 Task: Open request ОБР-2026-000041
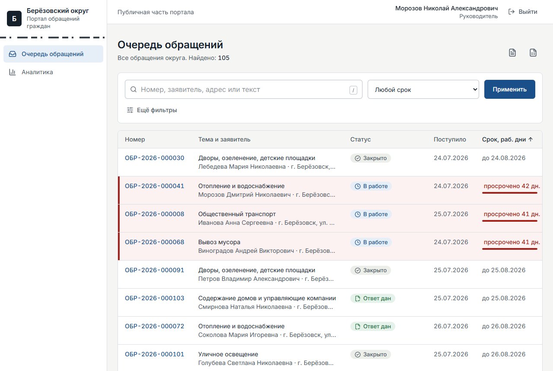[x=155, y=186]
